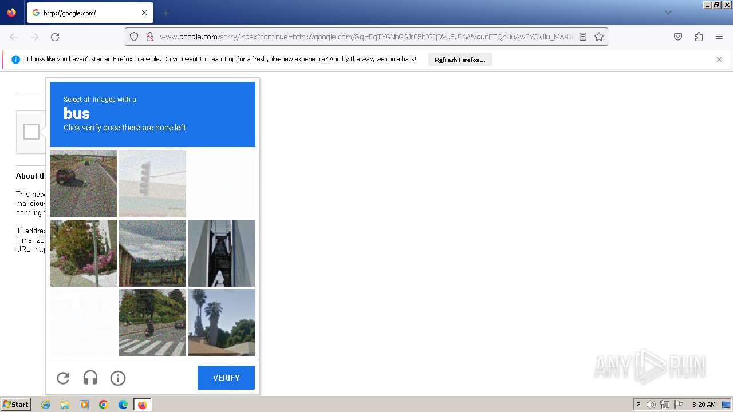Reload the current page in Firefox
Image resolution: width=733 pixels, height=412 pixels.
(55, 37)
